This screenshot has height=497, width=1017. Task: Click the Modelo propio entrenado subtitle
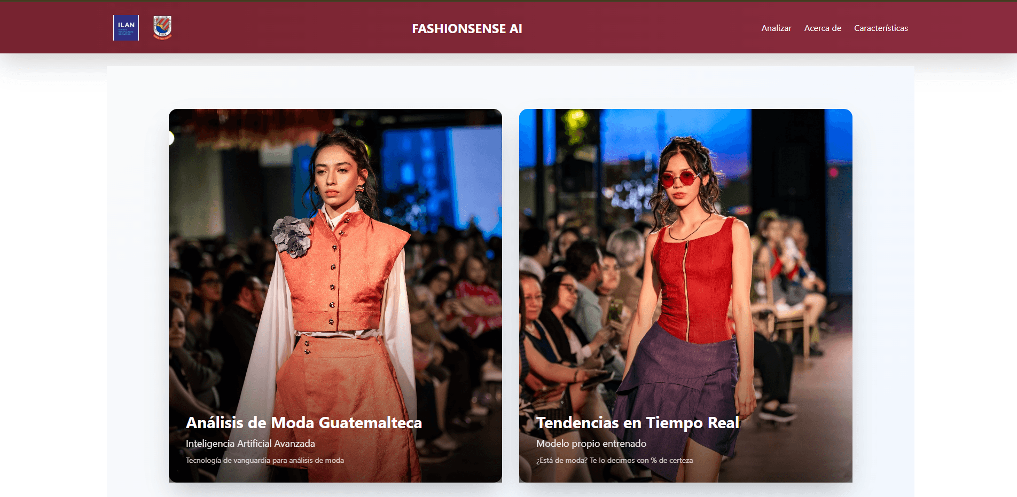pyautogui.click(x=591, y=443)
